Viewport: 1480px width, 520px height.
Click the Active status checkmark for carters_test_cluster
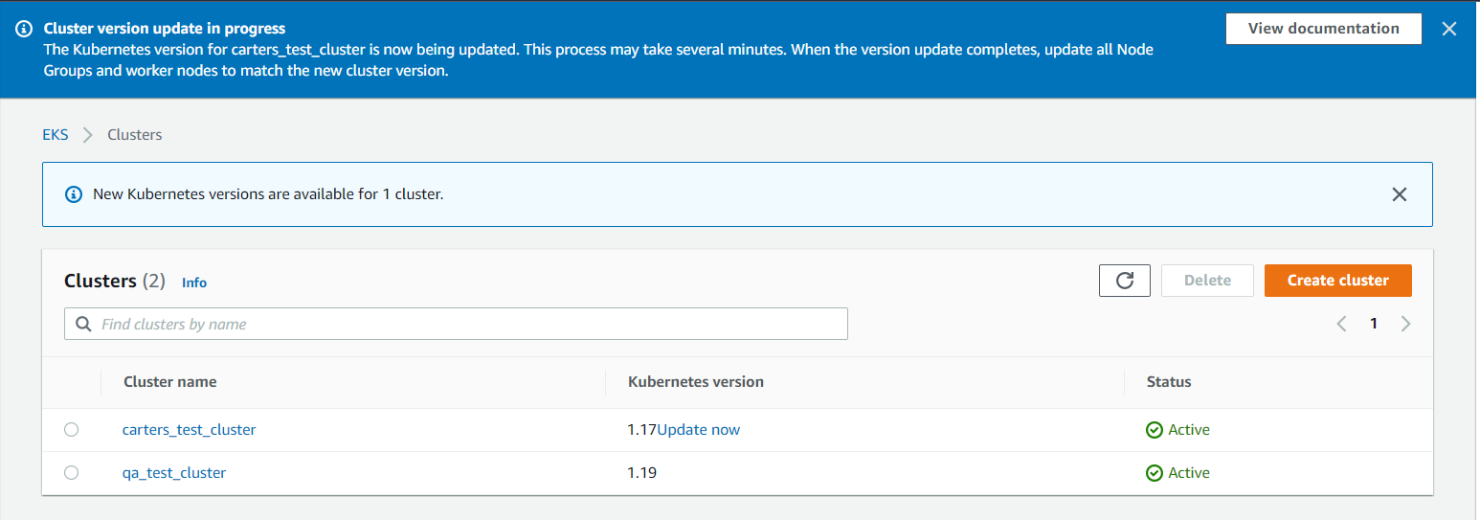[x=1155, y=430]
